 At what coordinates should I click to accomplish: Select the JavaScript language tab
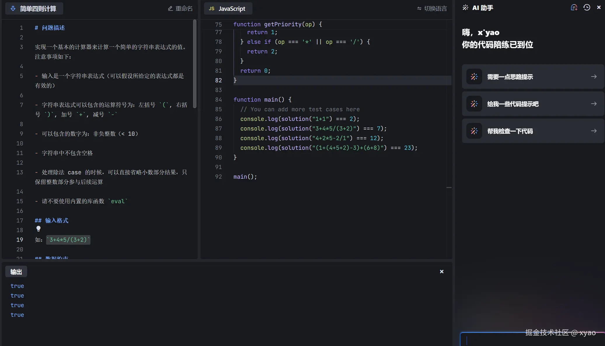pyautogui.click(x=228, y=8)
